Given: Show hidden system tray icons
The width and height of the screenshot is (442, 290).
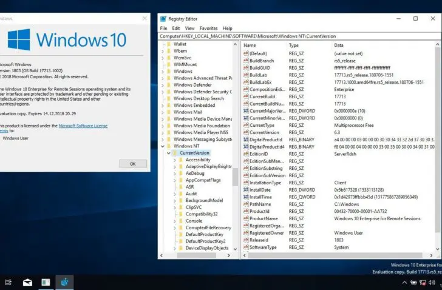Looking at the screenshot, I should point(404,282).
